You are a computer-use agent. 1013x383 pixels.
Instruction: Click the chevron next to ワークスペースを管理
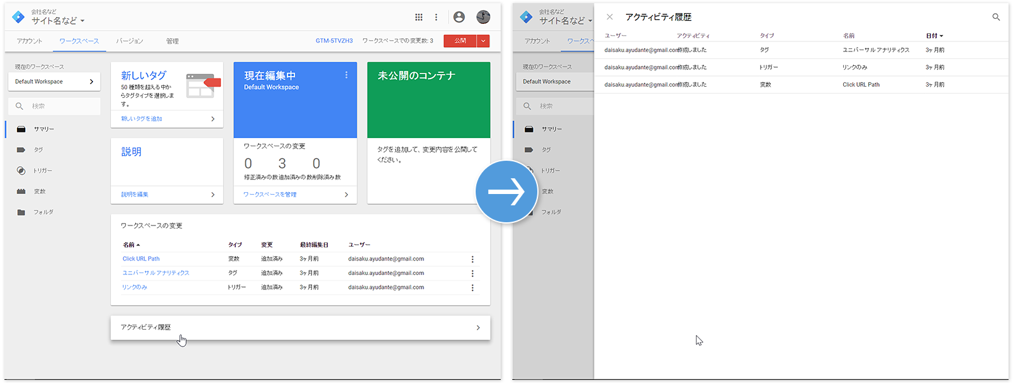tap(346, 195)
